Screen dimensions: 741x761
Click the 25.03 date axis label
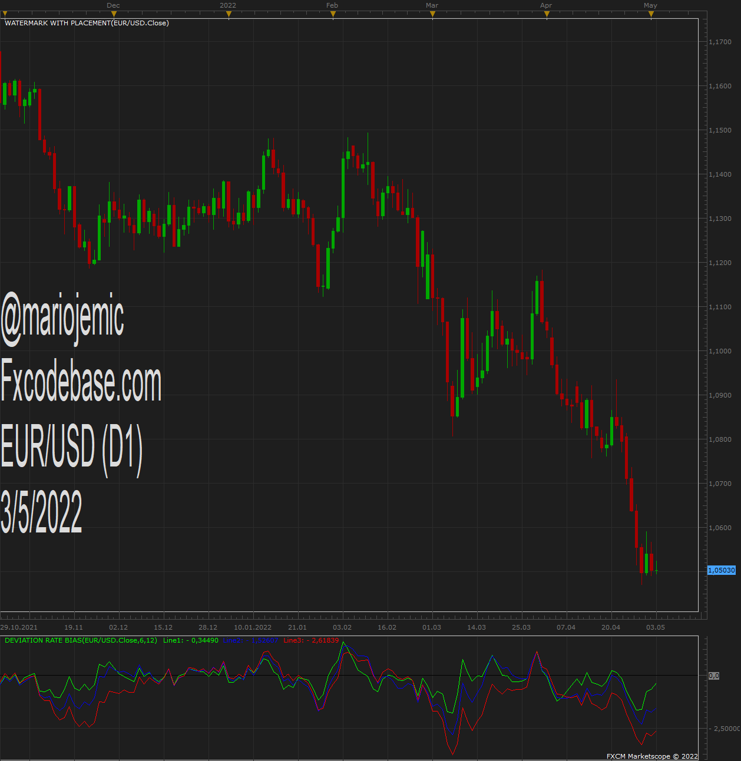pos(521,627)
